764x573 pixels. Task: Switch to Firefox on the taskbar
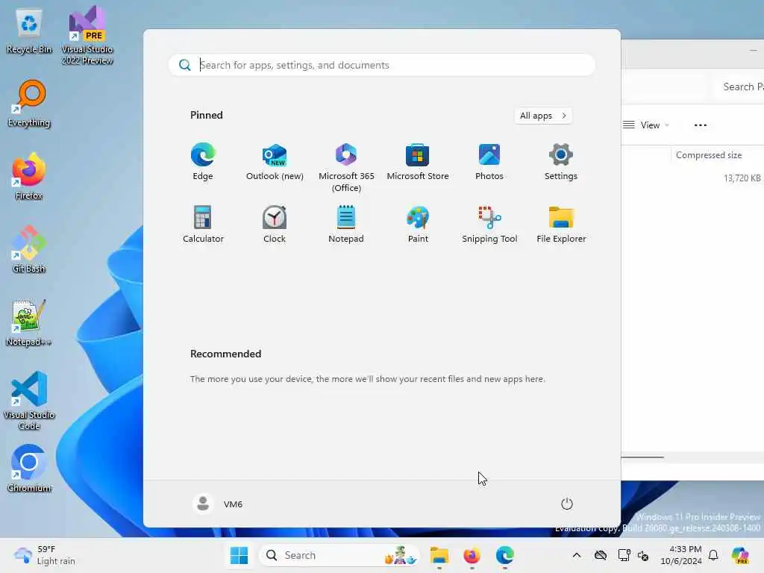[x=472, y=555]
